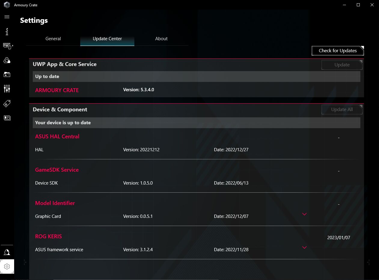
Task: Click the HAL component label
Action: (39, 149)
